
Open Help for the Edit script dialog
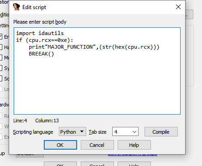tap(134, 145)
